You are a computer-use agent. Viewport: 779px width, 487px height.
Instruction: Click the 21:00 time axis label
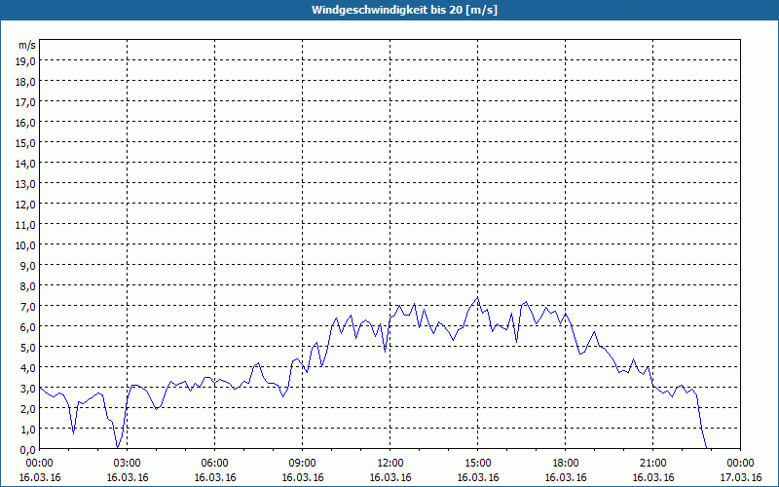point(652,464)
